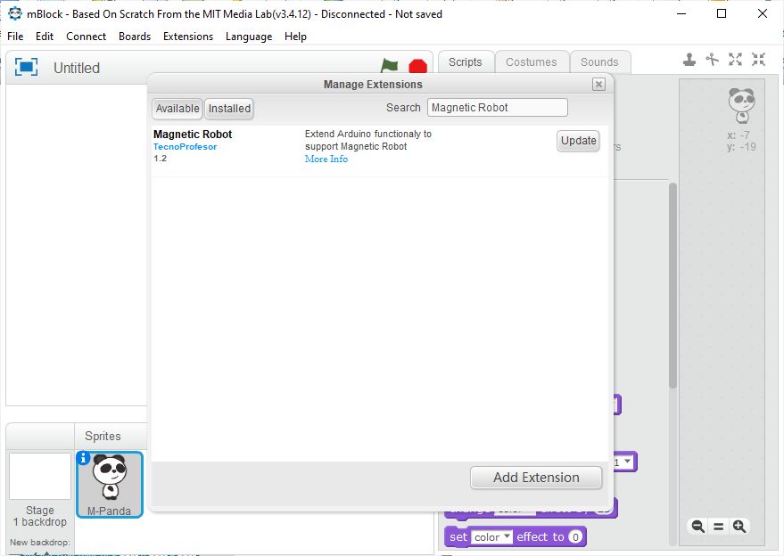
Task: Open M-Panda sprite info icon
Action: pos(83,458)
